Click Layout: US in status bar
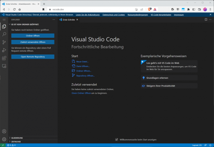Viewport: 214px width, 147px height. [197, 145]
